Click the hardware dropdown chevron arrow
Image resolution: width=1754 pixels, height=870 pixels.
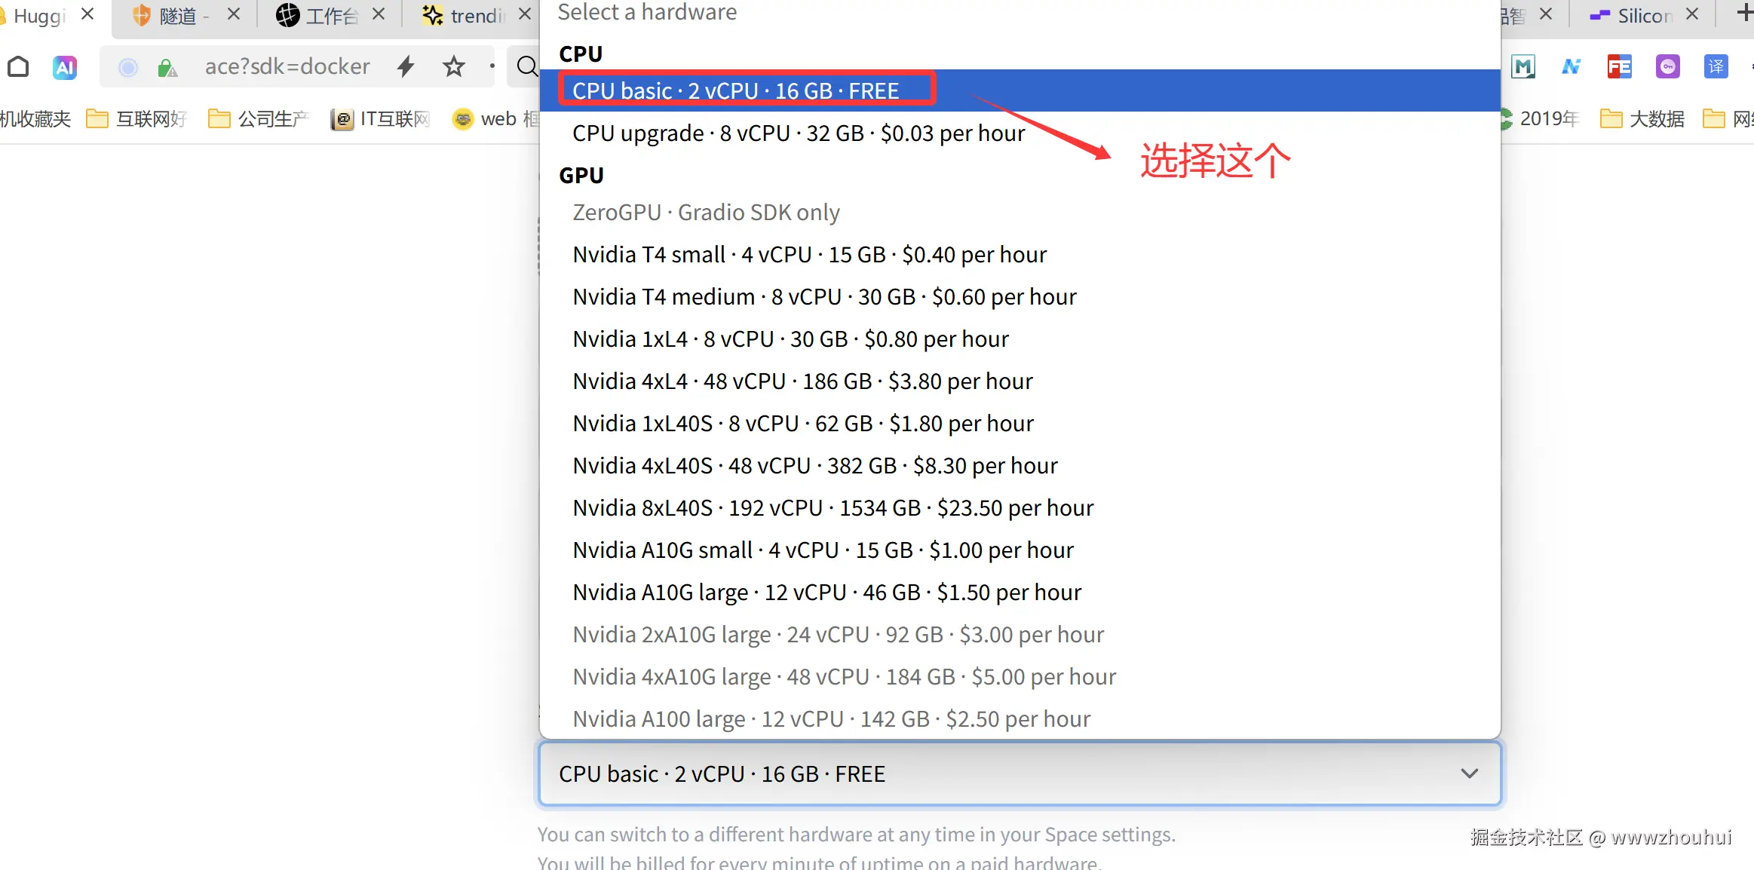(x=1469, y=774)
